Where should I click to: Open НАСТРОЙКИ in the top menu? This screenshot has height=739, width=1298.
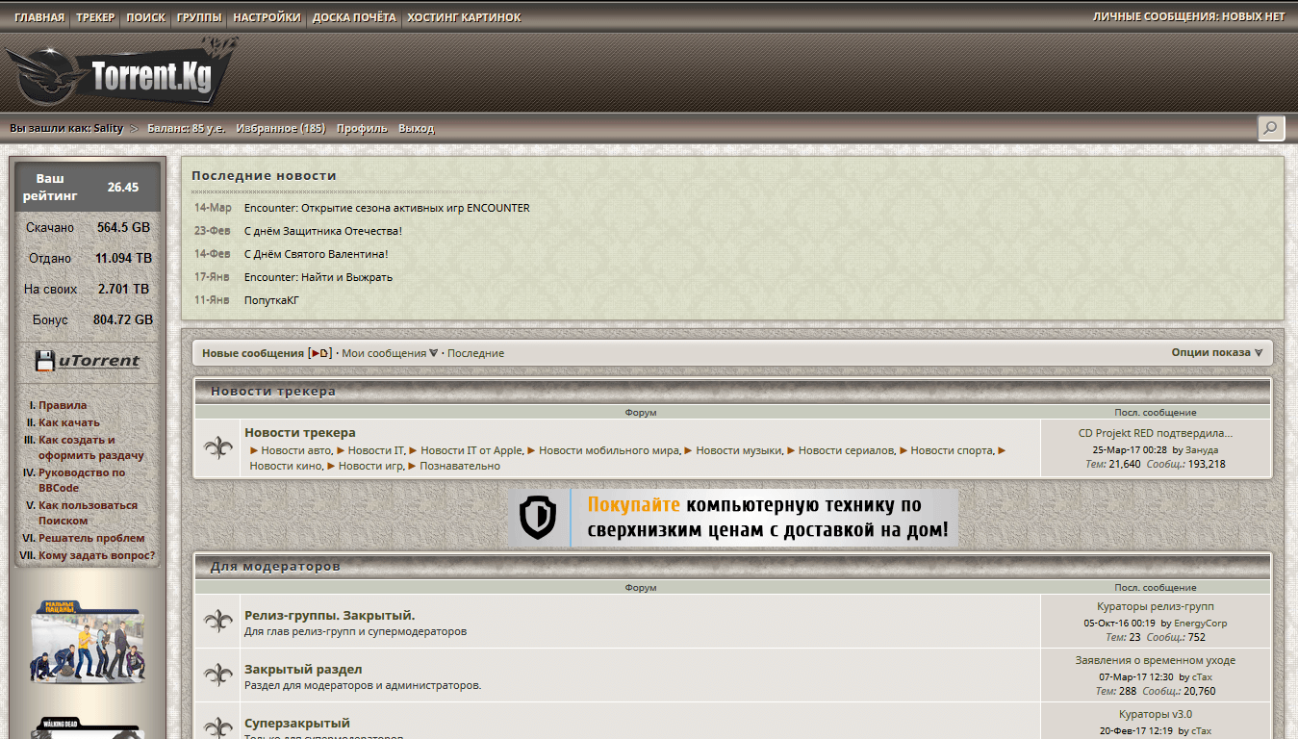coord(267,17)
